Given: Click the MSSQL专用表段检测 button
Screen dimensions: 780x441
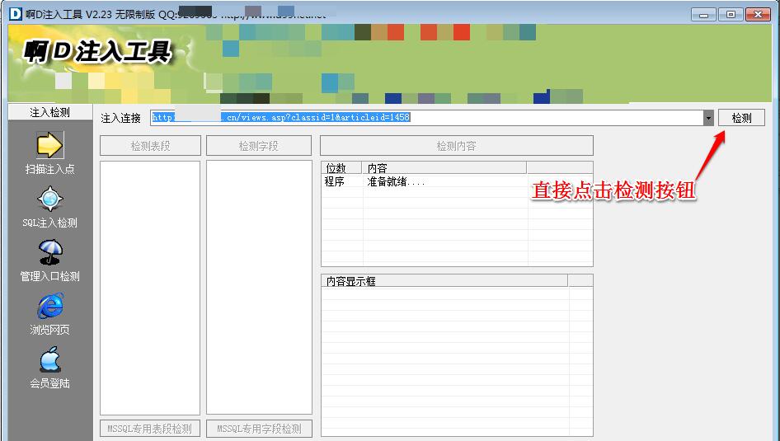Looking at the screenshot, I should point(150,429).
